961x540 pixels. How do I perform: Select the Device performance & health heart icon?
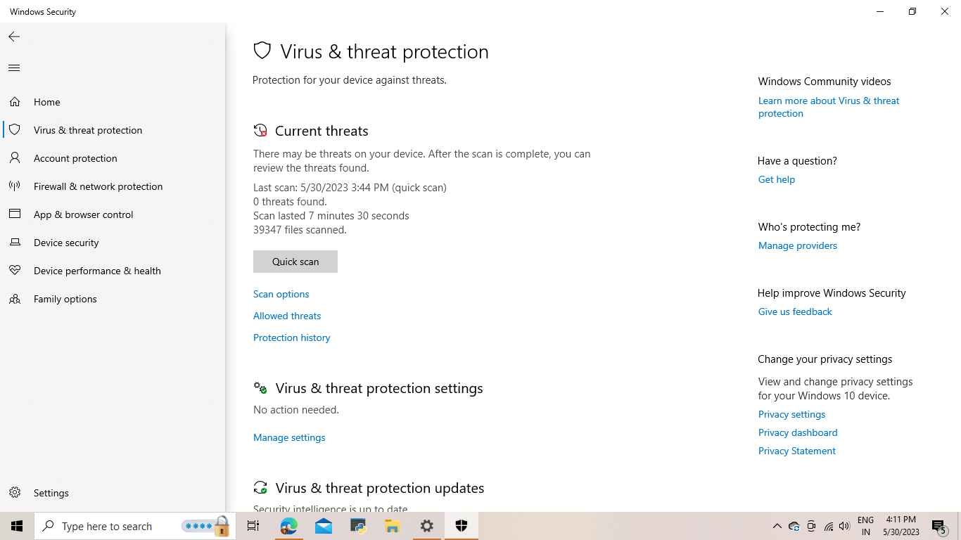(15, 271)
